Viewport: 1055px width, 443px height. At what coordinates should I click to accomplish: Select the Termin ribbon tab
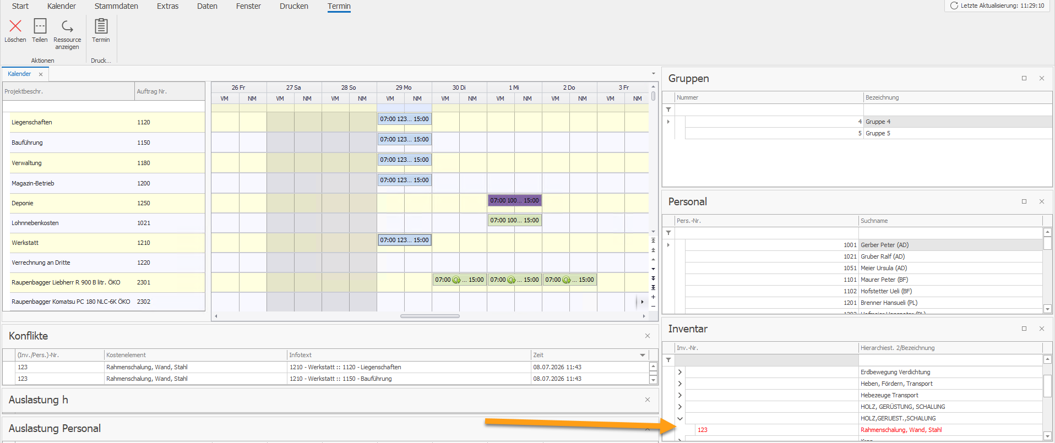click(339, 6)
